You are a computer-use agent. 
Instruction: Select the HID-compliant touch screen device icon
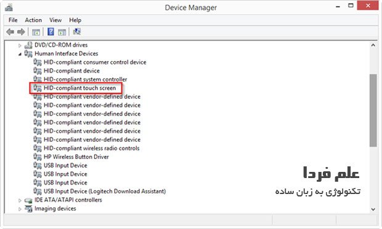coord(38,88)
